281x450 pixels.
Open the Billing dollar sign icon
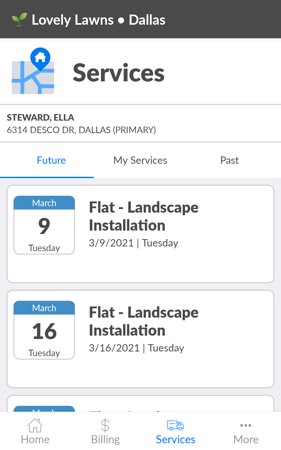pos(105,425)
